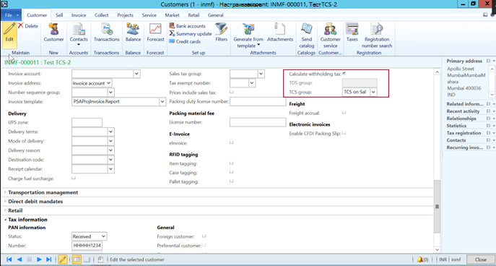Viewport: 496px width, 266px height.
Task: Click the Close button
Action: 481,259
